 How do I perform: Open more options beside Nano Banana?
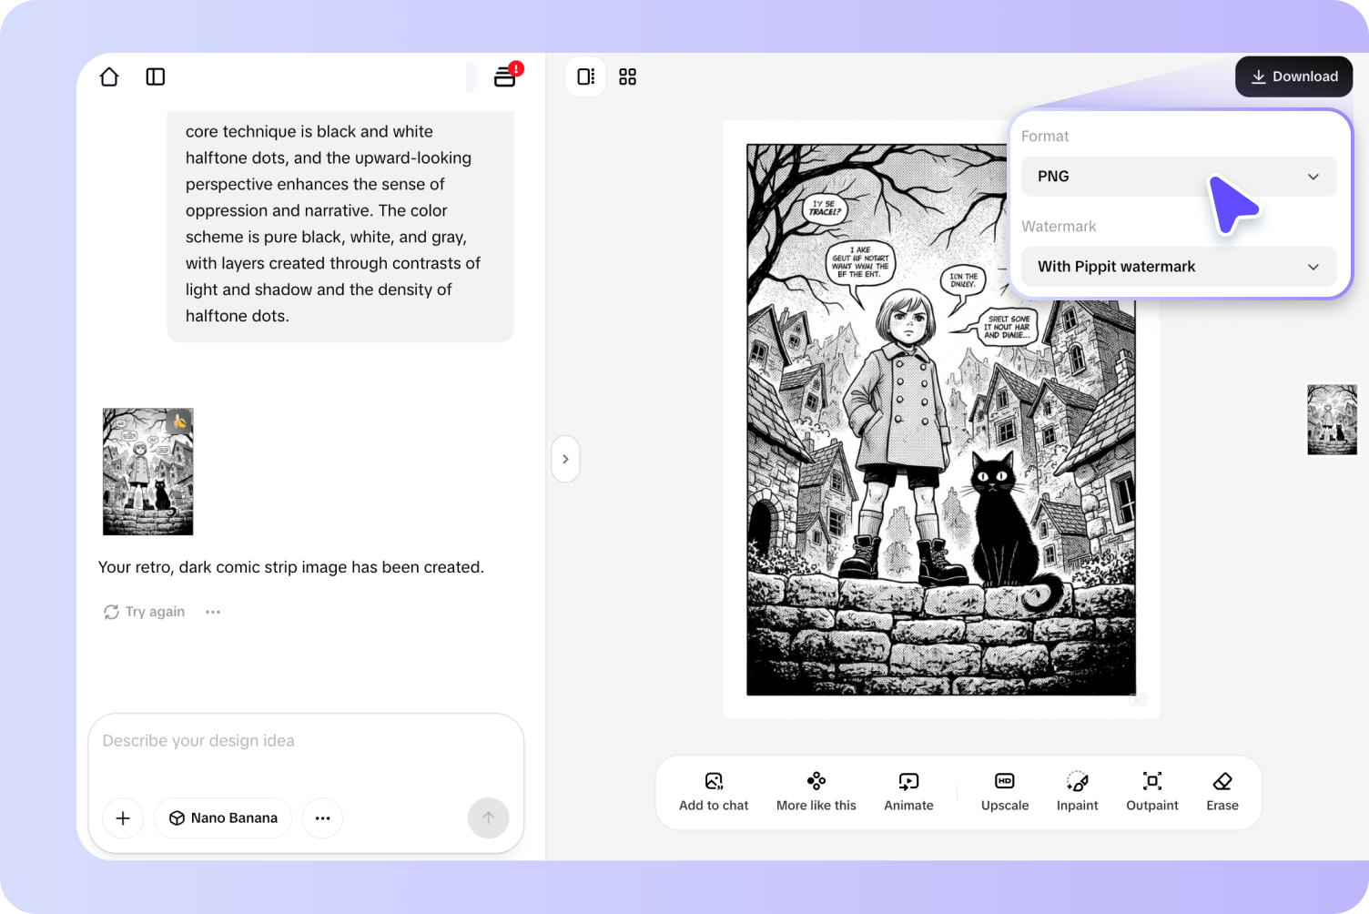[x=322, y=818]
